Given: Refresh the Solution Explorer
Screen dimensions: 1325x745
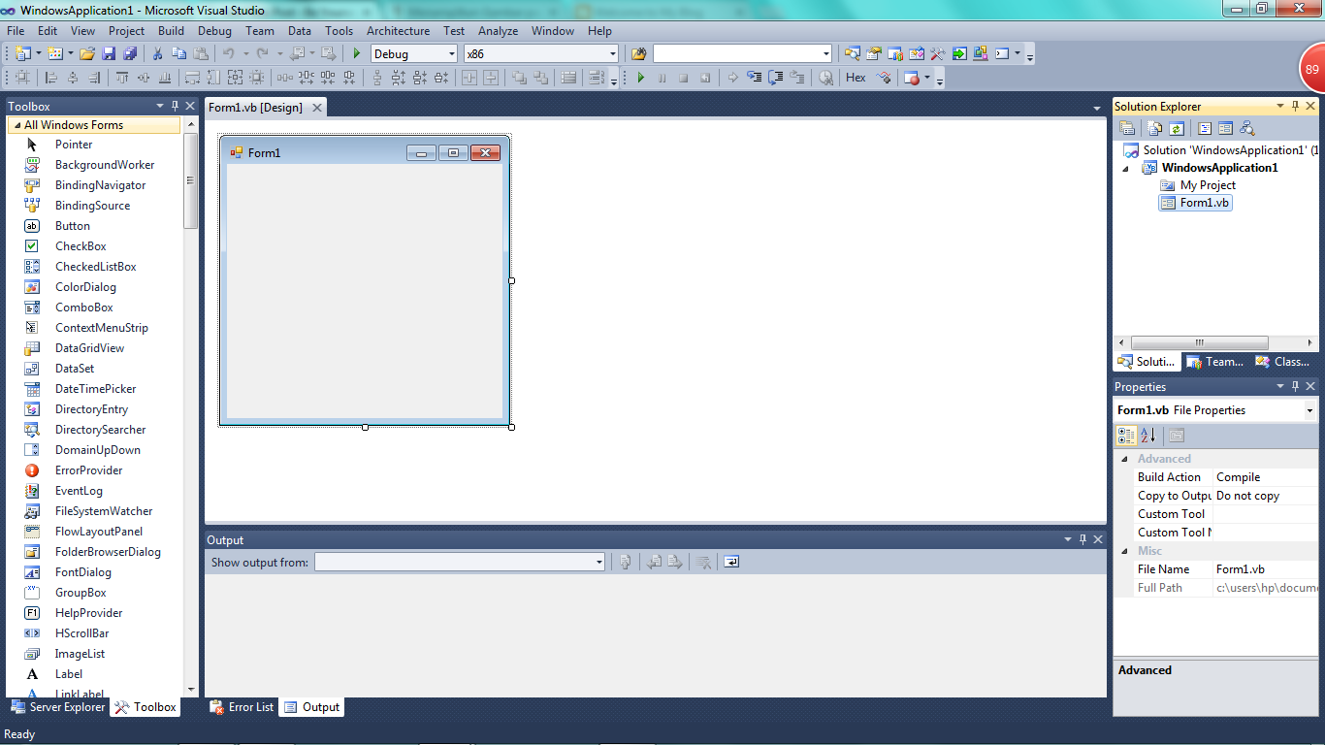Looking at the screenshot, I should pyautogui.click(x=1175, y=127).
